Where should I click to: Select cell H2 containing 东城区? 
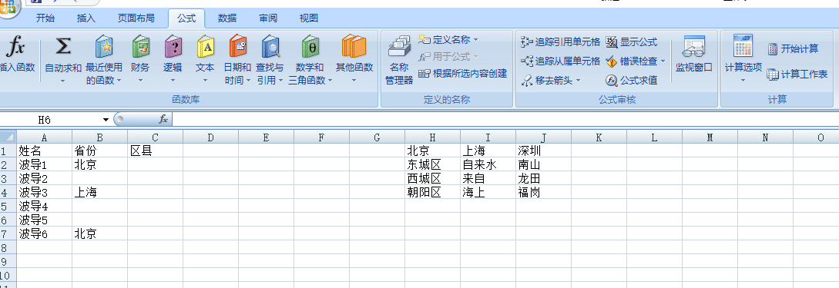(x=432, y=164)
